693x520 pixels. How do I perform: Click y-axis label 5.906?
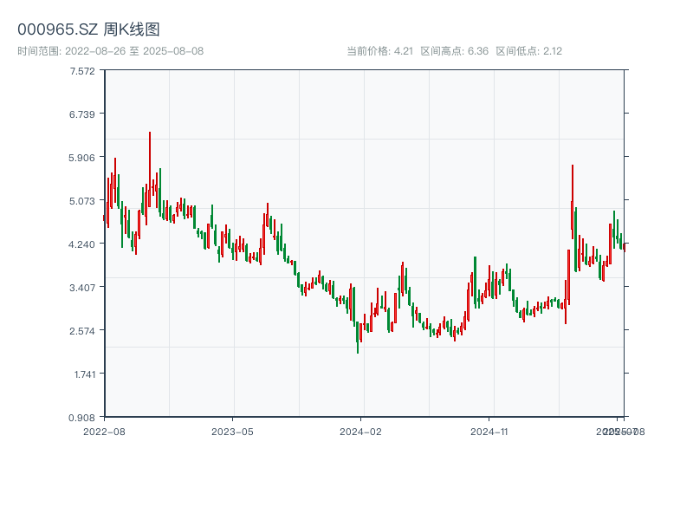(x=81, y=158)
